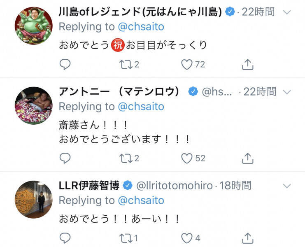Reply to アントニー's tweet

point(65,158)
